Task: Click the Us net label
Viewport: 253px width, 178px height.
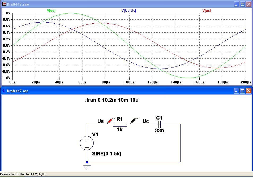Action: coord(101,121)
